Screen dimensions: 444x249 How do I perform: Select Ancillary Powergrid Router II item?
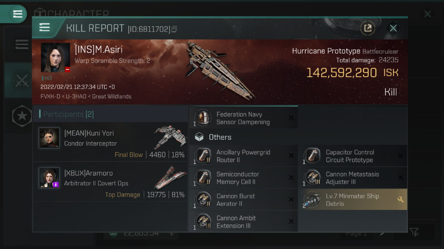tap(243, 156)
